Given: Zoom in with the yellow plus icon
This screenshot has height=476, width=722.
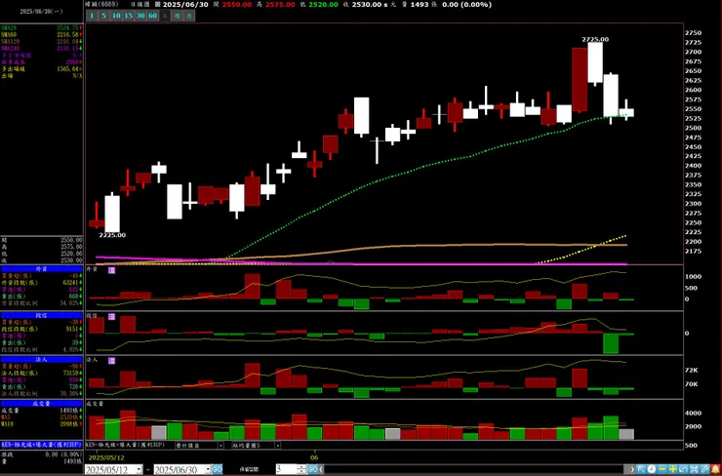Looking at the screenshot, I should [673, 469].
